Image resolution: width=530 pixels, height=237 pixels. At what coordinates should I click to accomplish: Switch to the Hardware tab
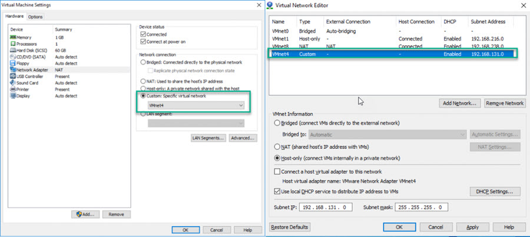click(14, 16)
